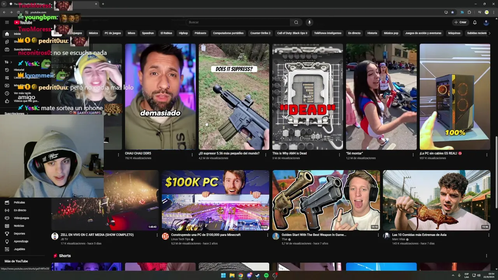Open the 'Construyendo una PC de $100,000' title
The width and height of the screenshot is (498, 280).
click(206, 235)
